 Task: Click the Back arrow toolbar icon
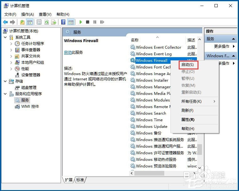(x=5, y=22)
